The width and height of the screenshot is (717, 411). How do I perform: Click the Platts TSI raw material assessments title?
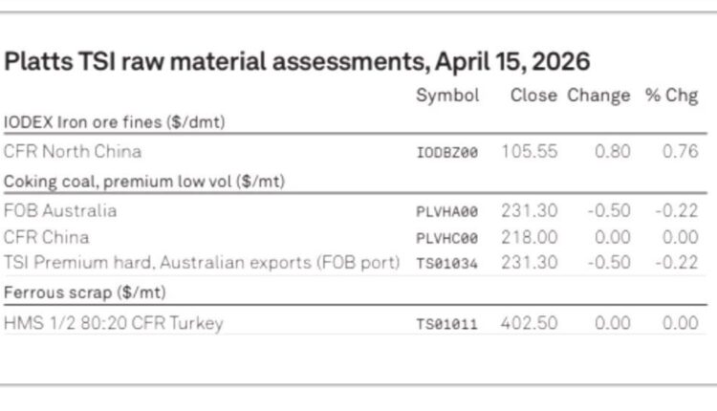click(x=297, y=62)
